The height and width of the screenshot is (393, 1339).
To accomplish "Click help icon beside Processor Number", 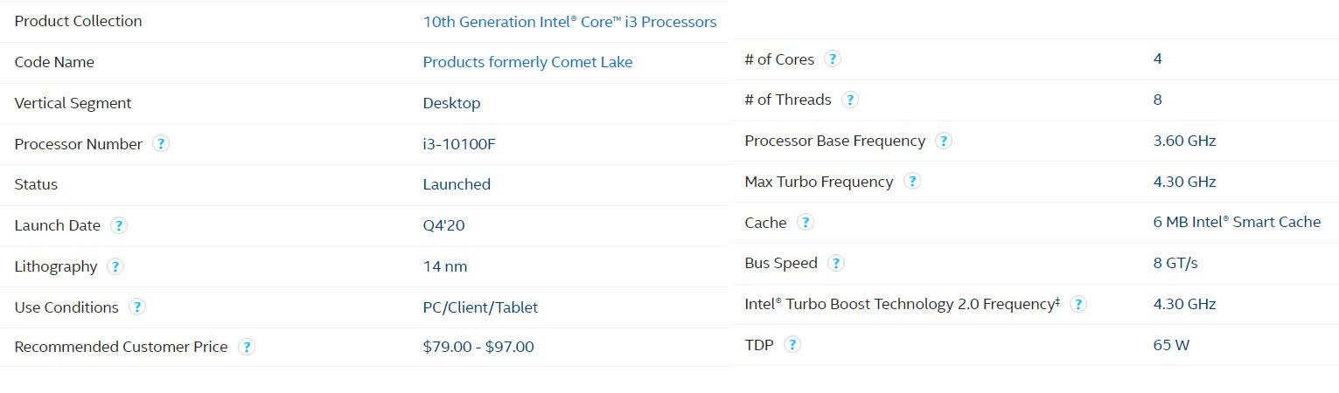I will pyautogui.click(x=161, y=144).
